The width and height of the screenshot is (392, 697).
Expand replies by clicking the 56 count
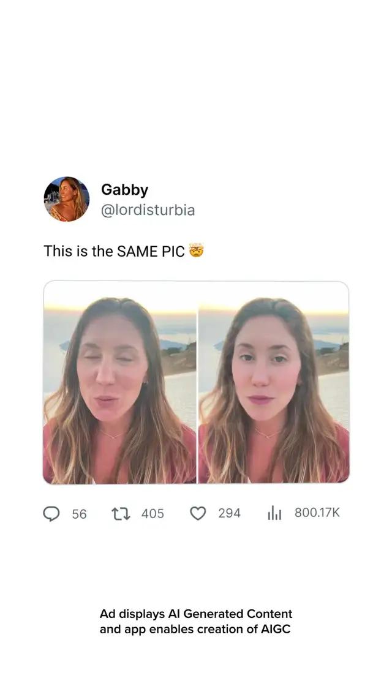[x=78, y=514]
